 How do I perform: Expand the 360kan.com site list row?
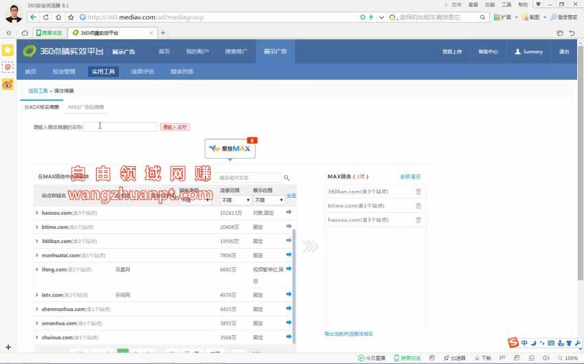click(37, 241)
